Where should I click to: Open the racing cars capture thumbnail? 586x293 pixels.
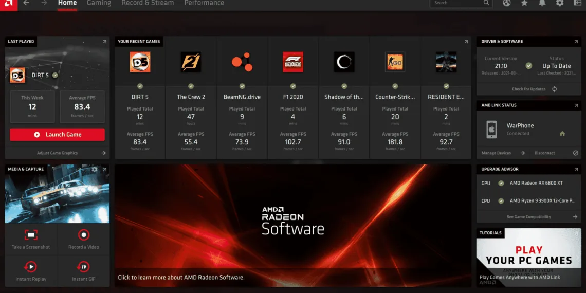(x=57, y=194)
